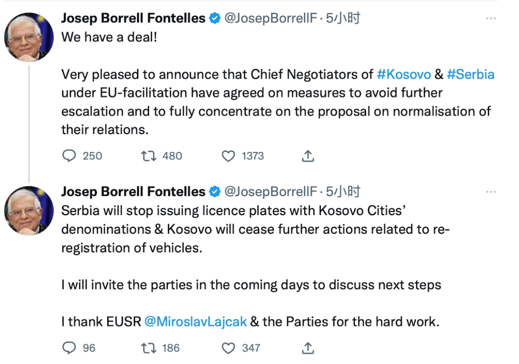This screenshot has width=519, height=364.
Task: Open more options menu on second tweet
Action: tap(491, 192)
